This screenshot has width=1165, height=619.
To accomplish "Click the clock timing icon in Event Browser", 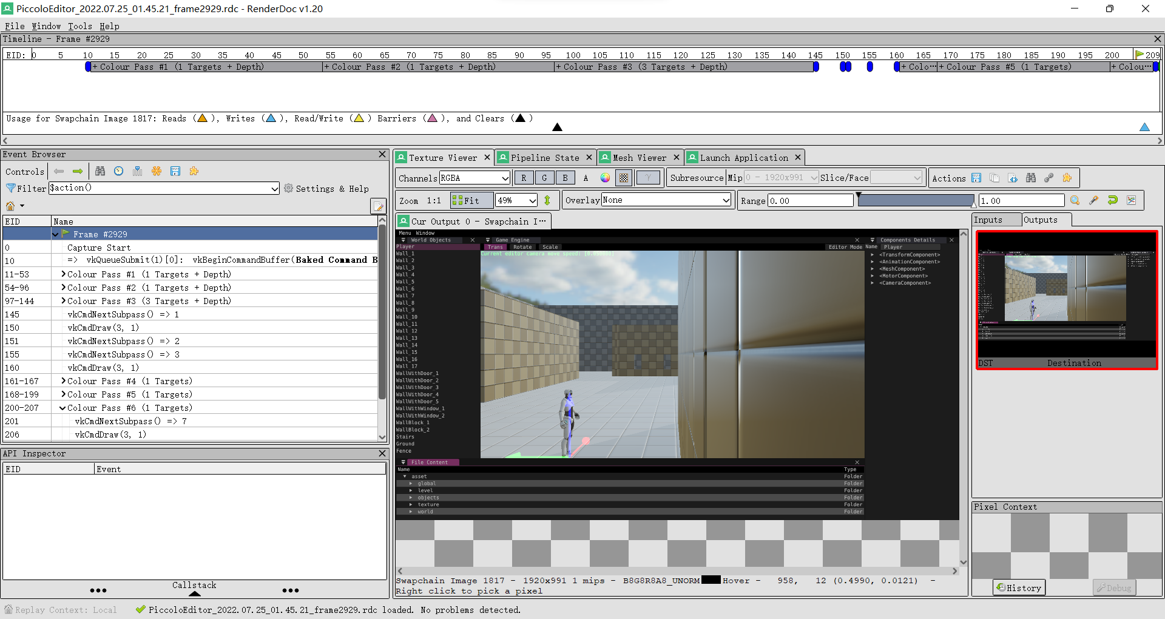I will [x=119, y=171].
